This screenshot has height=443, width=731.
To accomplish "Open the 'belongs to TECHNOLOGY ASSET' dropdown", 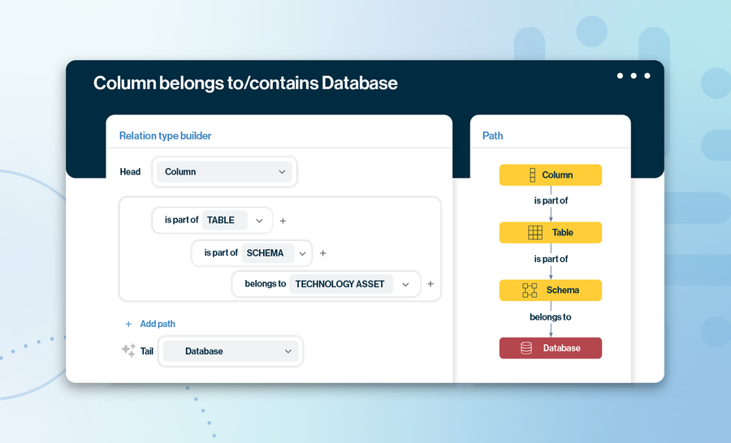I will 405,284.
